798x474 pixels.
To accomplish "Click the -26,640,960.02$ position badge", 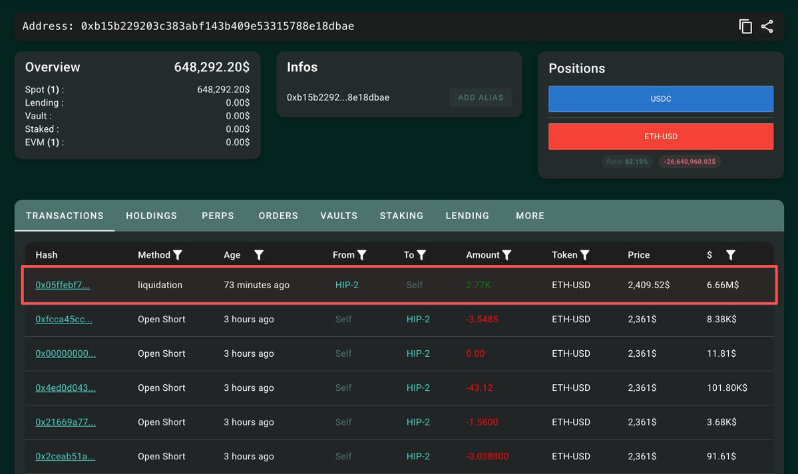I will pyautogui.click(x=690, y=161).
